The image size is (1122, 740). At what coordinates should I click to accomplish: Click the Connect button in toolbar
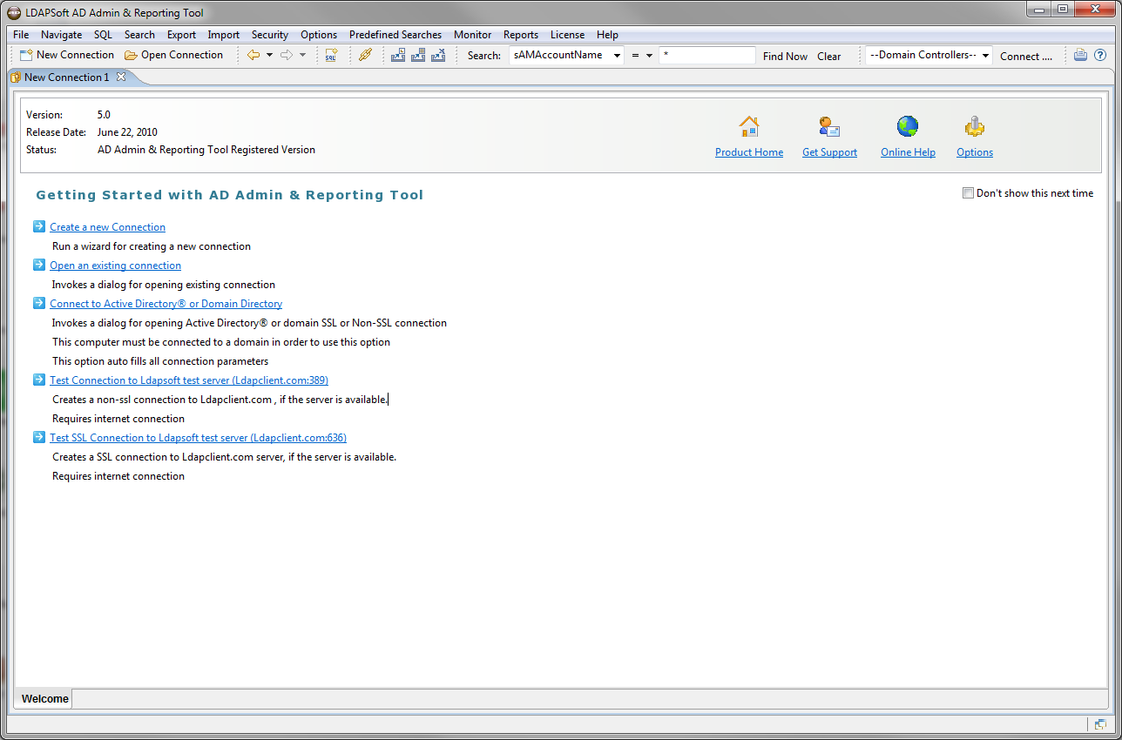(x=1026, y=56)
